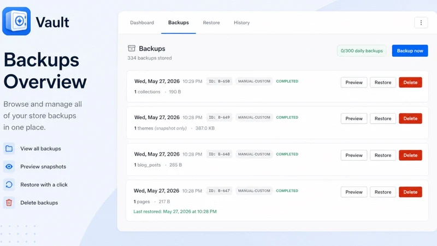Screen dimensions: 437x246
Task: Click the ID: B-650 badge
Action: (x=220, y=81)
